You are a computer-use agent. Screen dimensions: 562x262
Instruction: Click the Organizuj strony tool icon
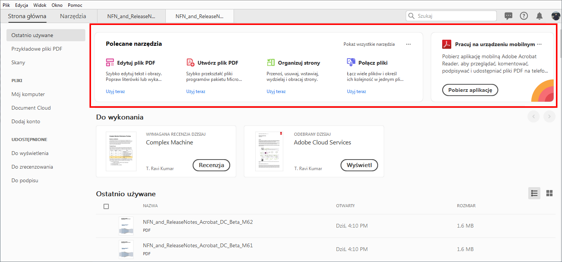tap(271, 63)
